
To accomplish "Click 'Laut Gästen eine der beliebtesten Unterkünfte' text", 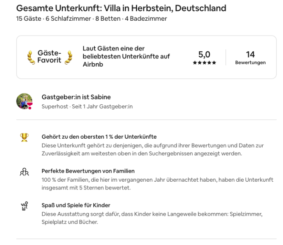I will (126, 57).
